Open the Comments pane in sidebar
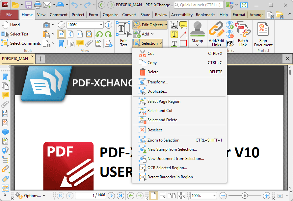 5,95
